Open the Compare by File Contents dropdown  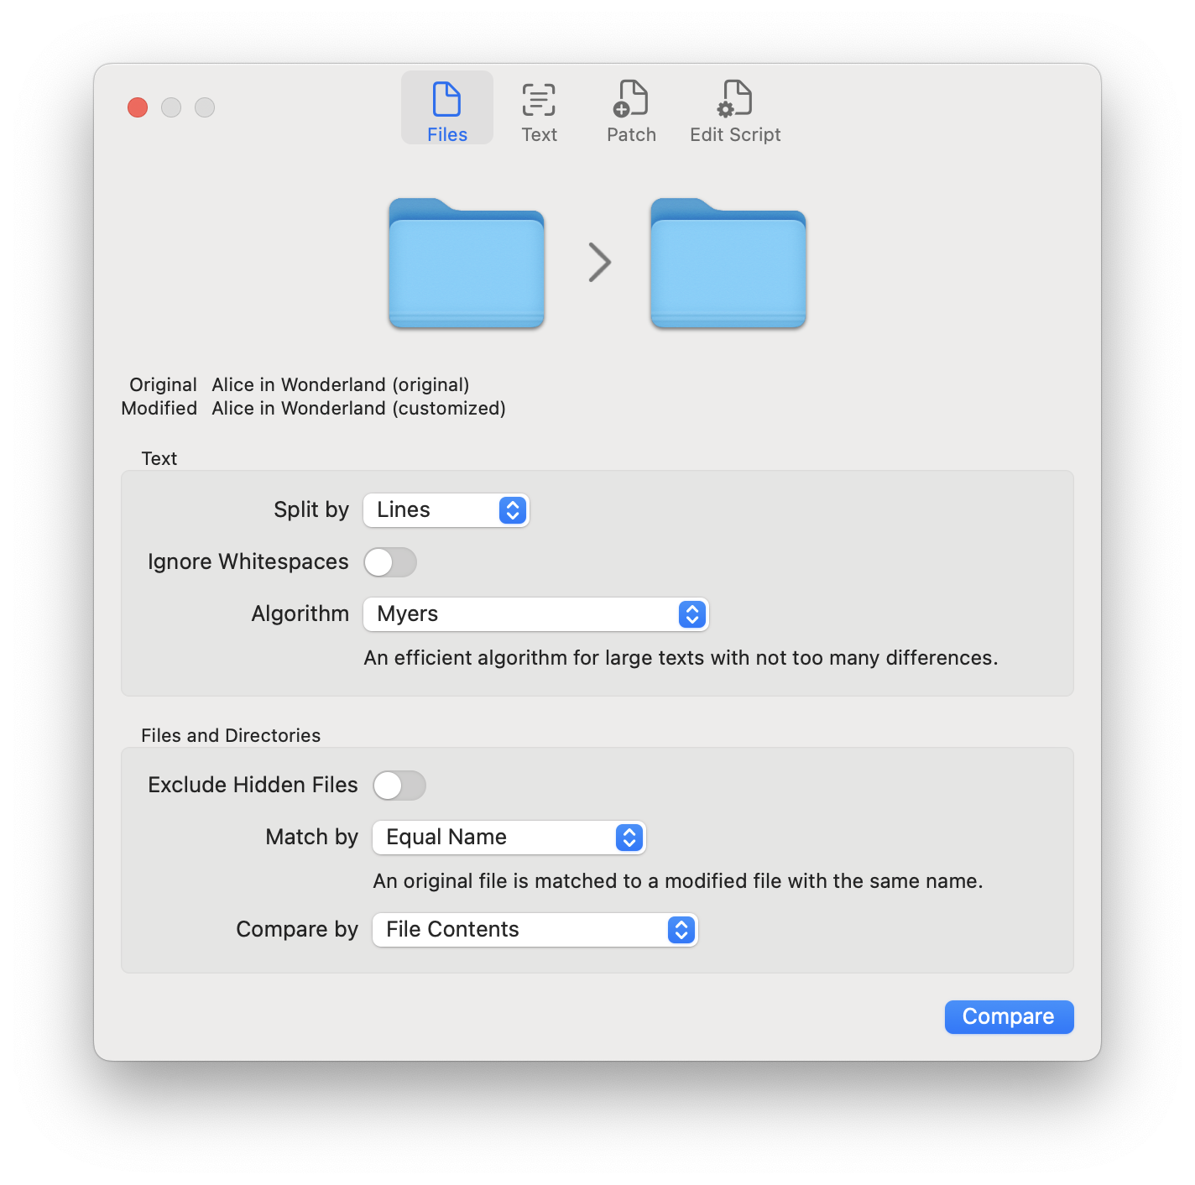click(535, 930)
